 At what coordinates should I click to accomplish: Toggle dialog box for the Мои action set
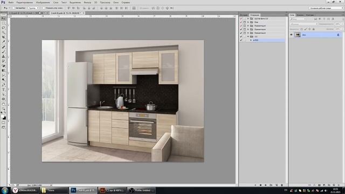(244, 22)
